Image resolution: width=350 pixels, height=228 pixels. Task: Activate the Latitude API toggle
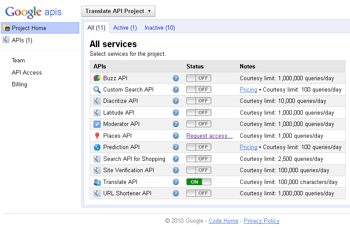click(199, 112)
